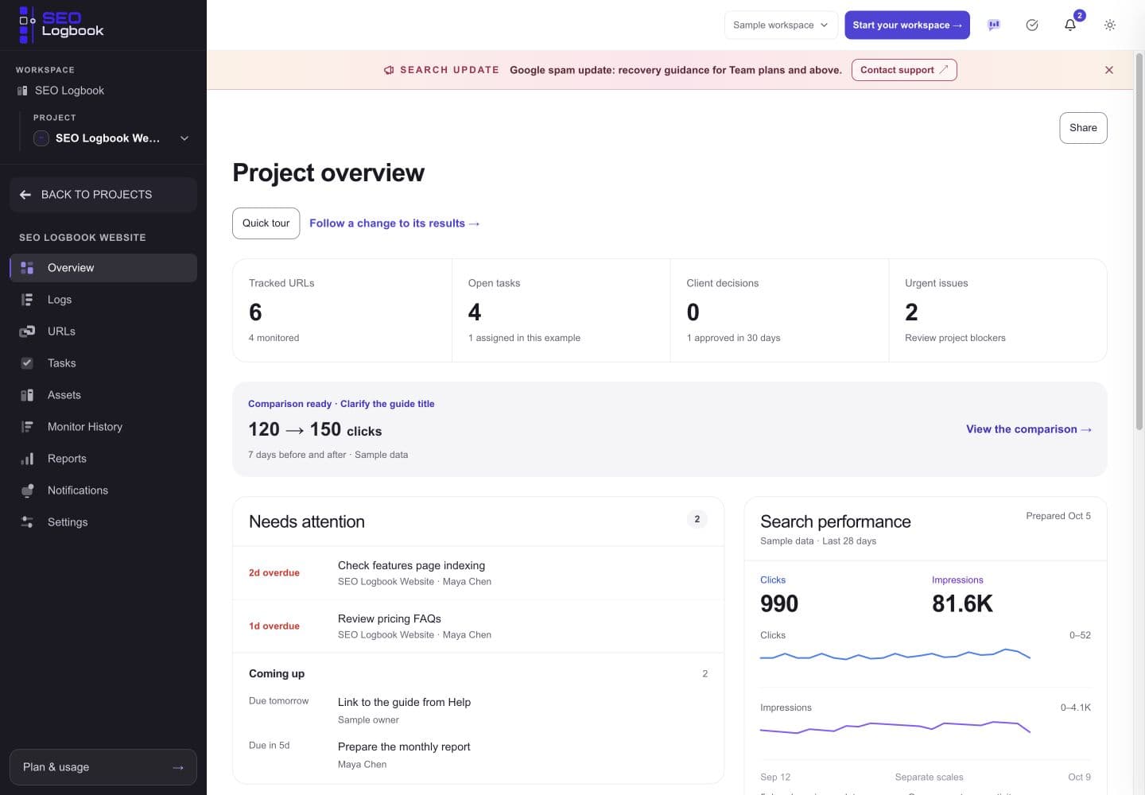
Task: Toggle the light/dark theme sun icon
Action: tap(1110, 25)
